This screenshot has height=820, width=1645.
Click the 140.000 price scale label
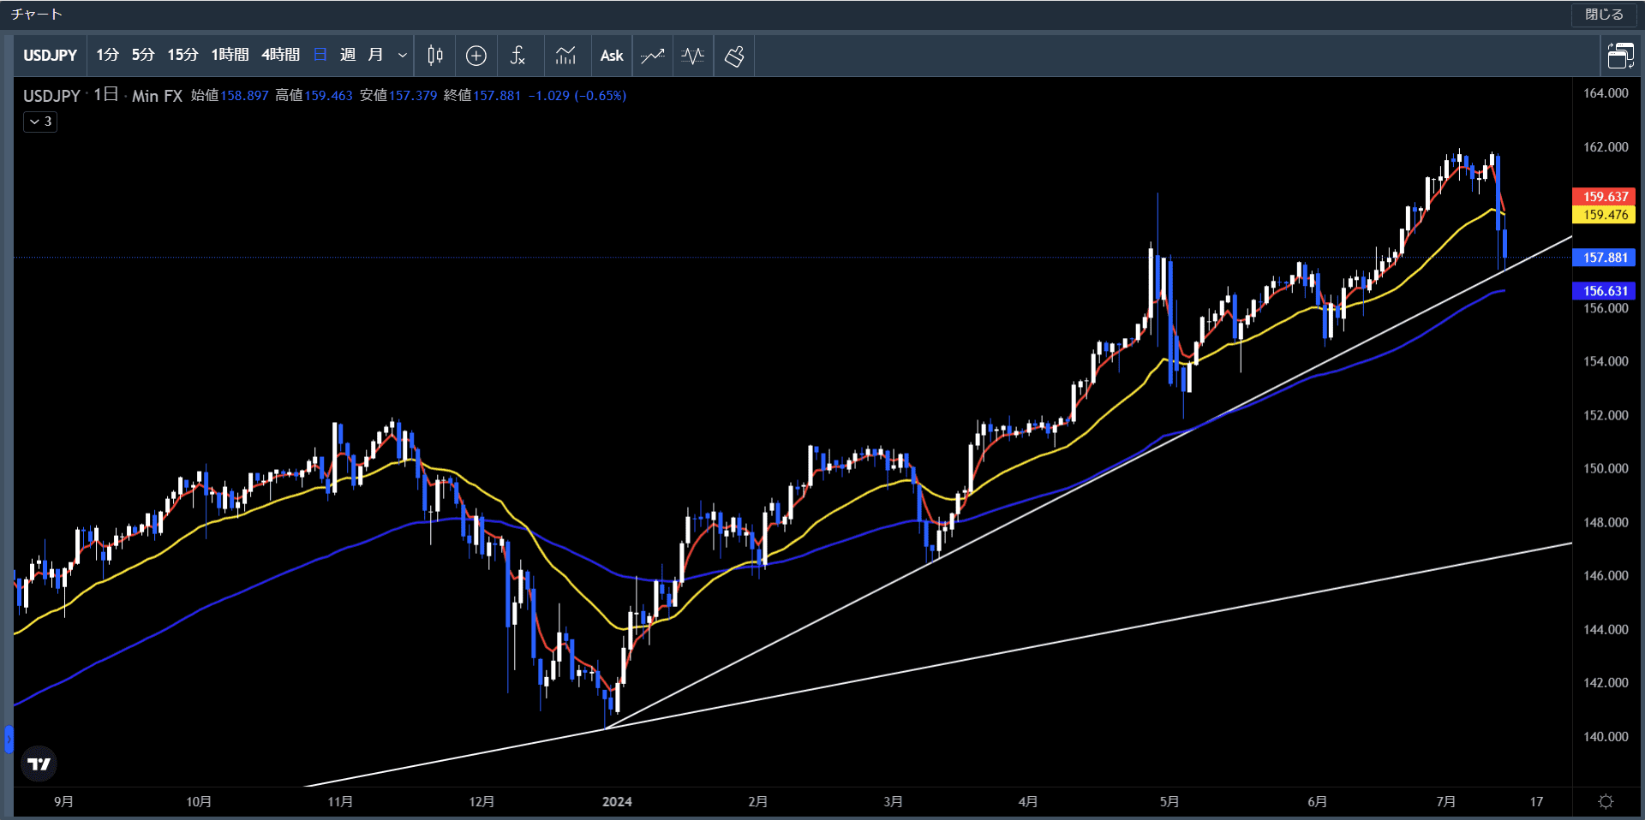tap(1606, 736)
